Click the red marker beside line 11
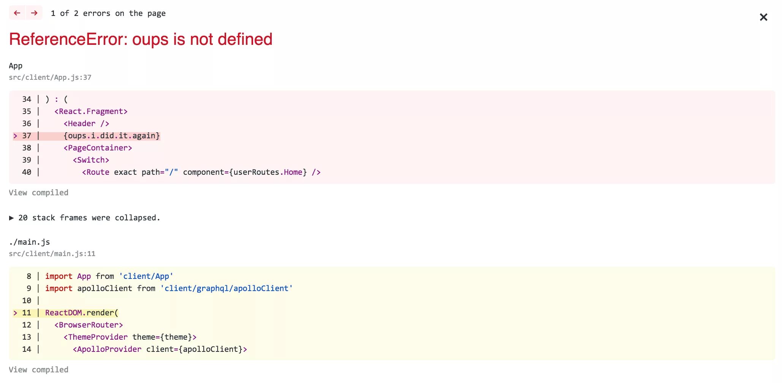Screen dimensions: 782x383 [15, 313]
